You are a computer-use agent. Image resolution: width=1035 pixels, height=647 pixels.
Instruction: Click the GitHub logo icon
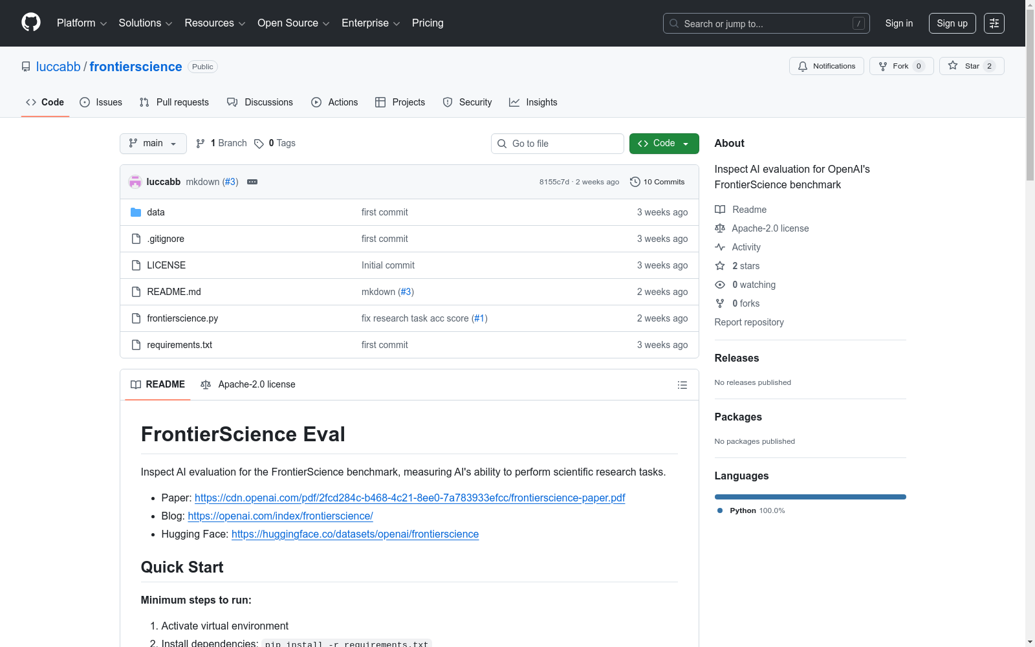pyautogui.click(x=31, y=23)
